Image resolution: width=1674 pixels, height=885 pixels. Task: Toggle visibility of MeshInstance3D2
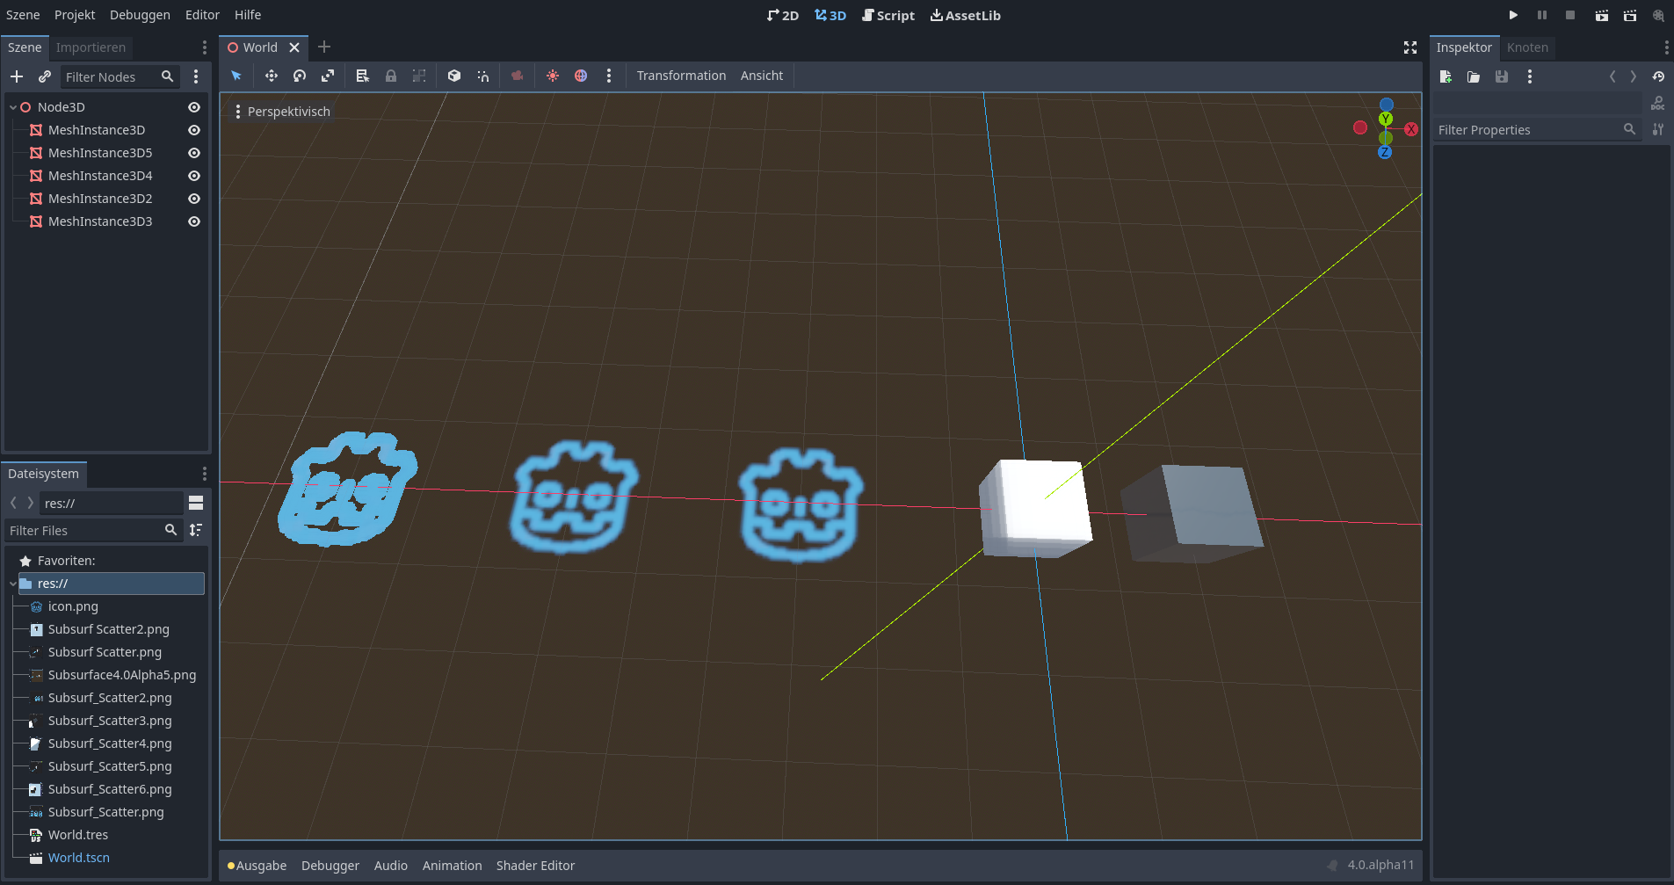pos(193,198)
